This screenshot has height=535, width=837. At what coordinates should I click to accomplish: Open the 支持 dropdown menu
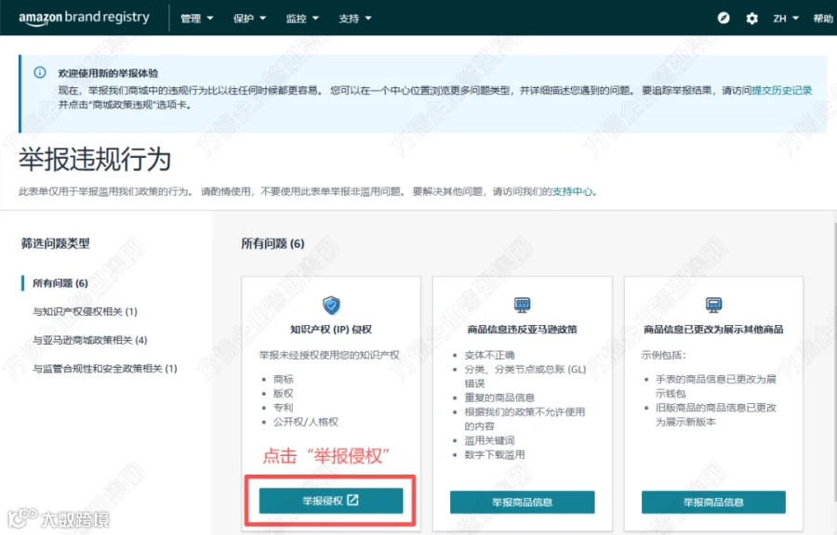(x=355, y=19)
